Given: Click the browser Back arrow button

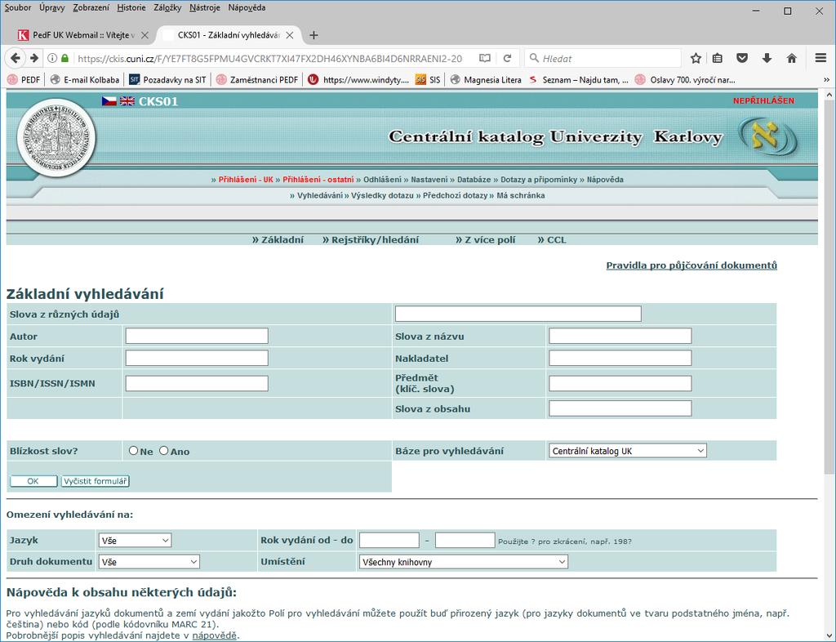Looking at the screenshot, I should point(16,58).
